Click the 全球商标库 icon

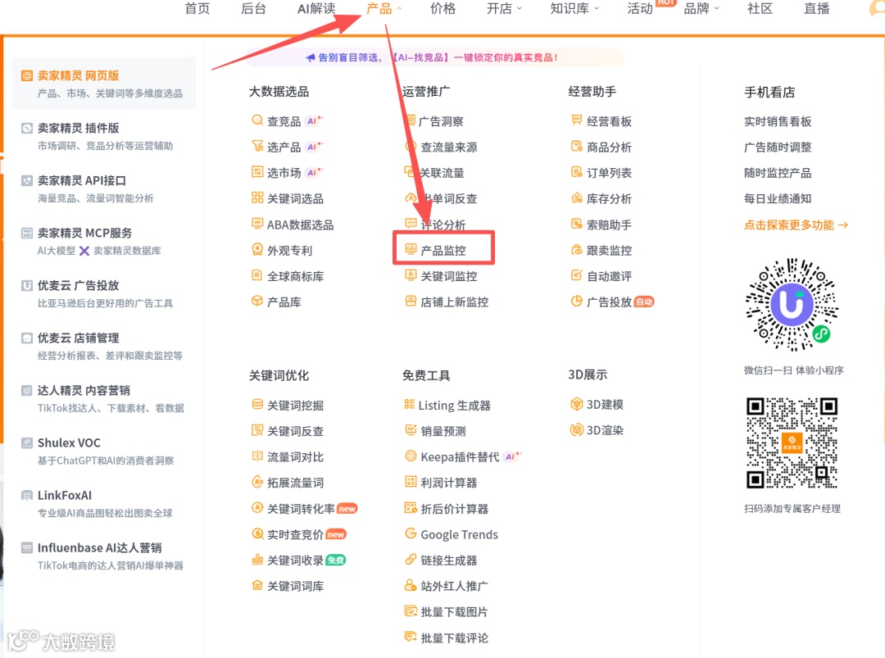pyautogui.click(x=256, y=275)
